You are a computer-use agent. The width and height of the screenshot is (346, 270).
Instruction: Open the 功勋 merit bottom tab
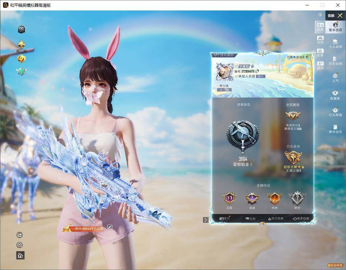(x=250, y=219)
